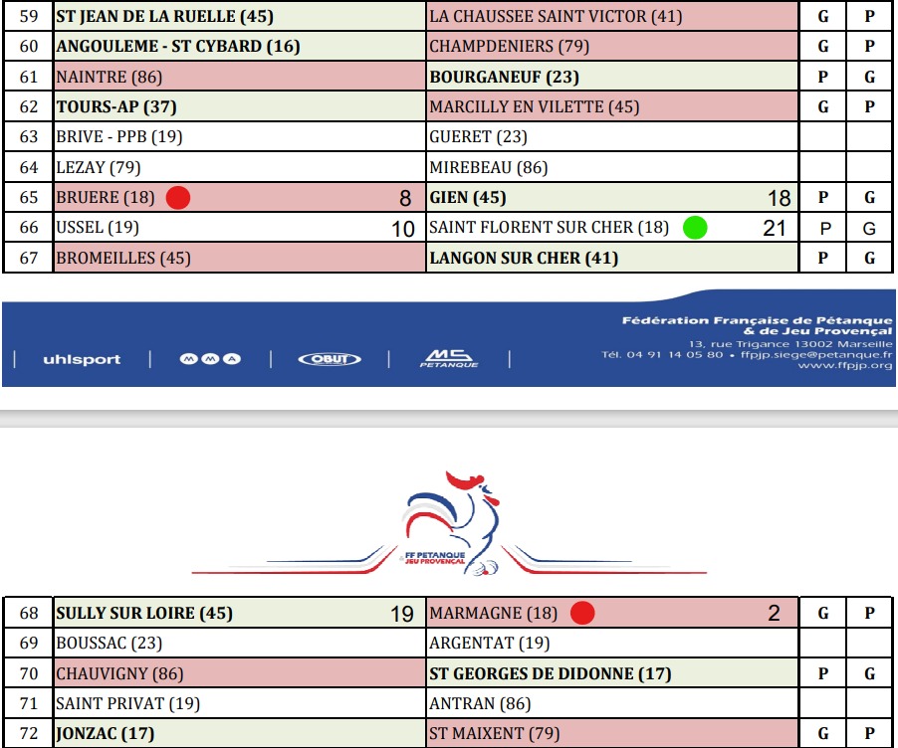Click match number 63
This screenshot has height=748, width=898.
click(29, 137)
